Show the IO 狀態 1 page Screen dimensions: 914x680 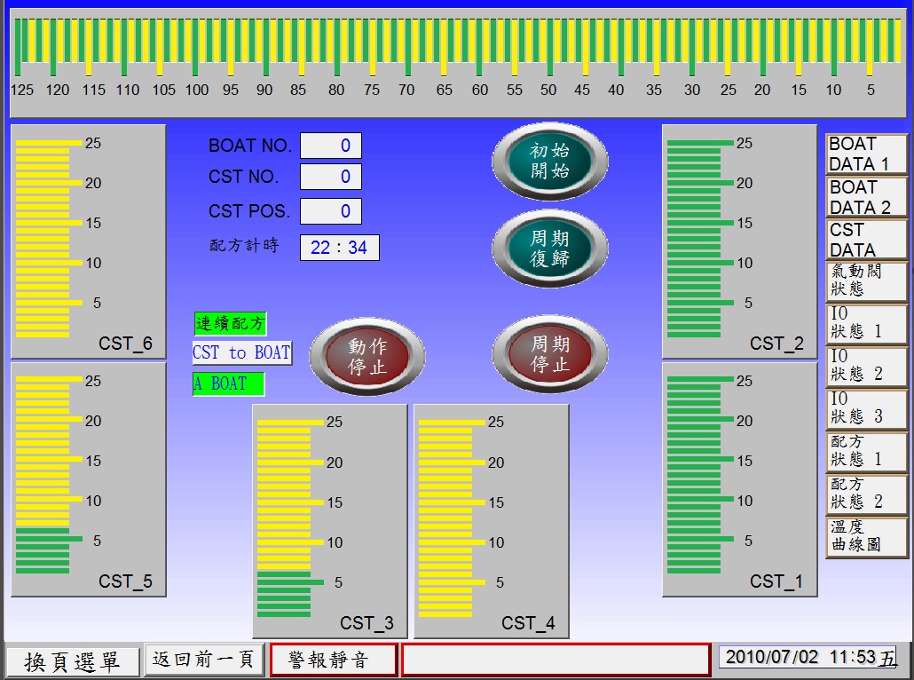pyautogui.click(x=866, y=323)
